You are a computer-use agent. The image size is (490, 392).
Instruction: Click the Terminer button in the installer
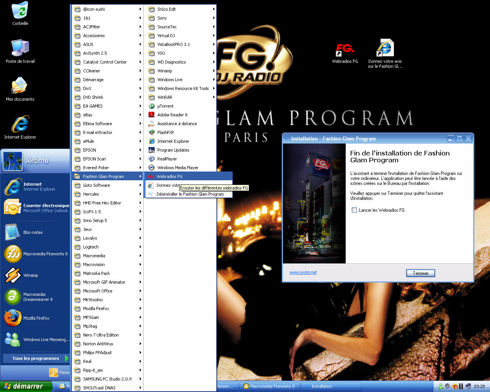[421, 273]
